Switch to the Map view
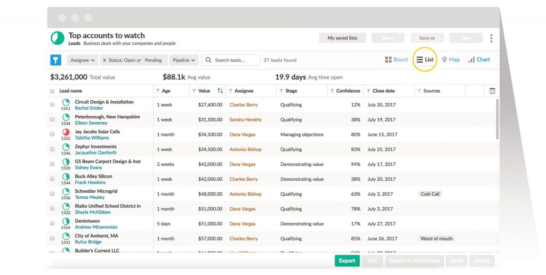The height and width of the screenshot is (275, 546). coord(451,60)
